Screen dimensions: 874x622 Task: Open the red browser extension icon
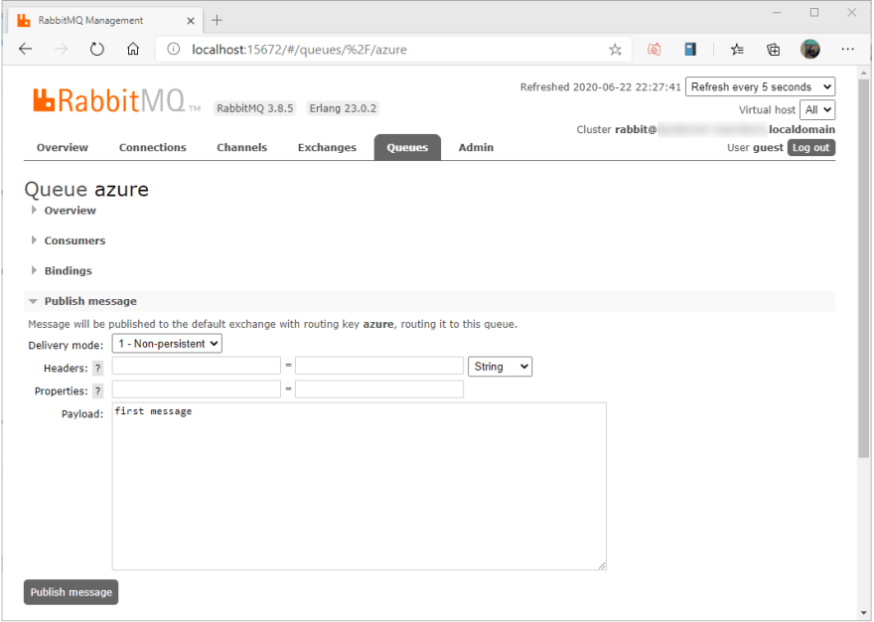coord(655,50)
